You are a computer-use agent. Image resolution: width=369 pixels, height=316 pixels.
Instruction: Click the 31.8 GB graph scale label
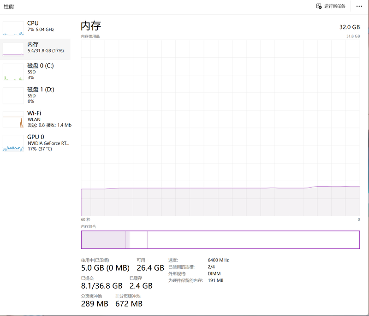353,36
